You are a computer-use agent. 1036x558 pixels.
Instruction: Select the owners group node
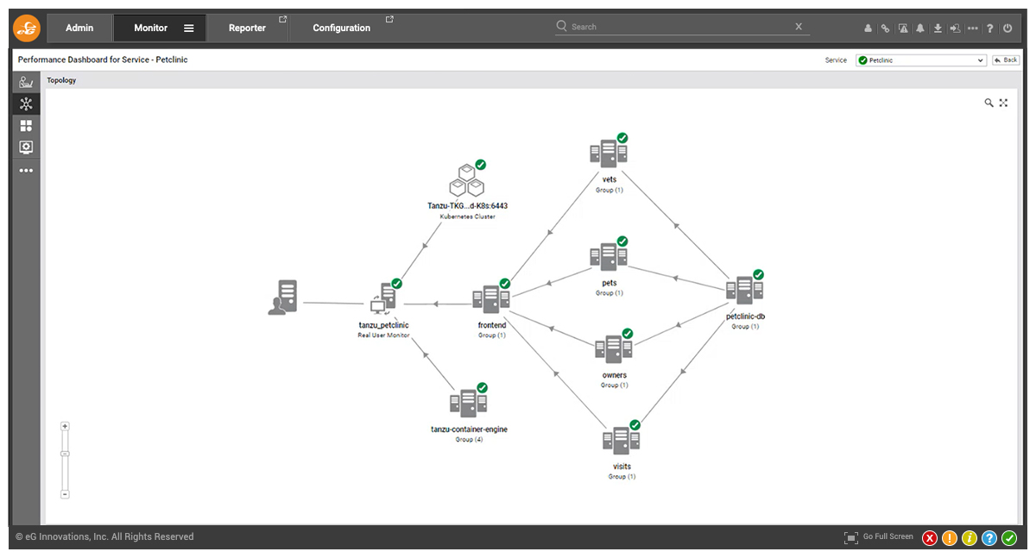614,348
